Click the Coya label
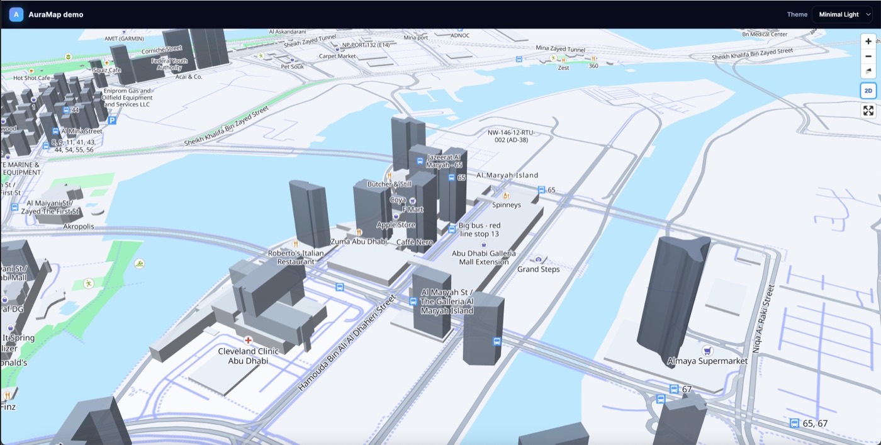Image resolution: width=881 pixels, height=445 pixels. tap(398, 200)
